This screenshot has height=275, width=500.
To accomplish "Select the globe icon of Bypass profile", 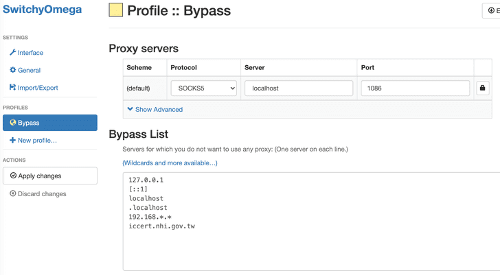I will [x=12, y=123].
